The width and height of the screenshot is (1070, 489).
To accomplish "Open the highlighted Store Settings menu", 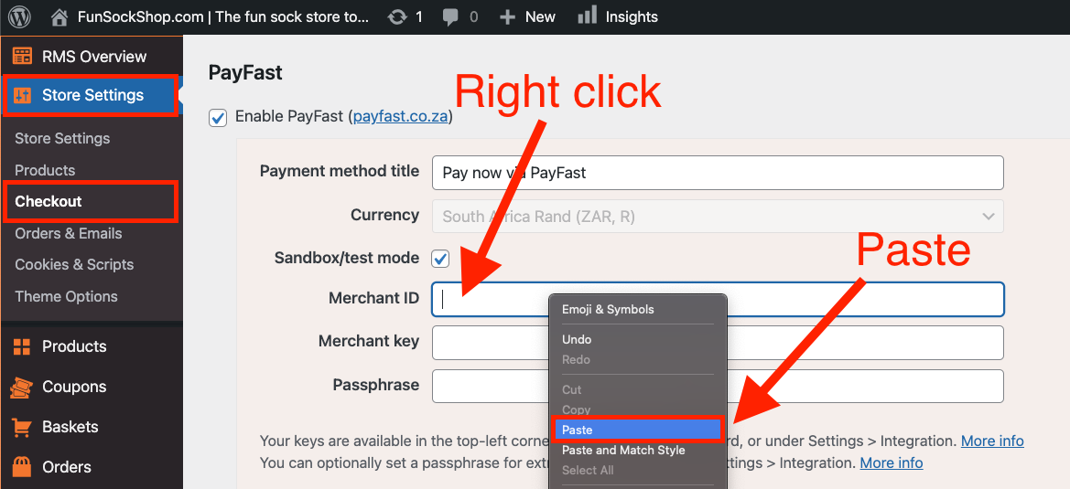I will point(91,95).
